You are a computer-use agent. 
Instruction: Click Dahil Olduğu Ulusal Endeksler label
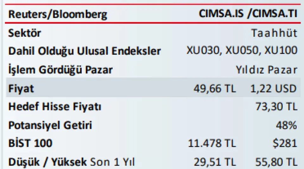tap(85, 51)
